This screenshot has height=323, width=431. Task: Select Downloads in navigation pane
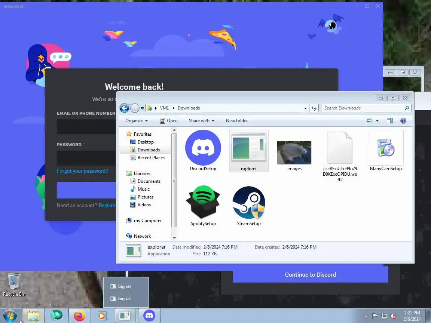pos(145,150)
